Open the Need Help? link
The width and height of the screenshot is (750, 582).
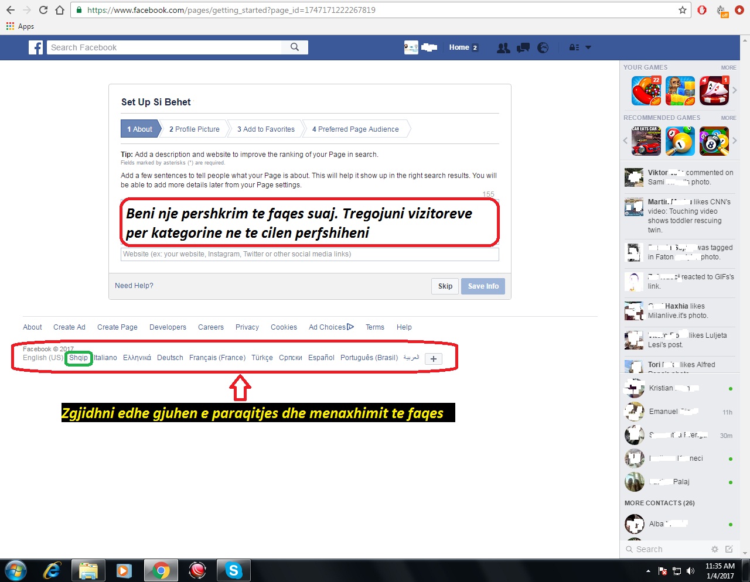(134, 286)
